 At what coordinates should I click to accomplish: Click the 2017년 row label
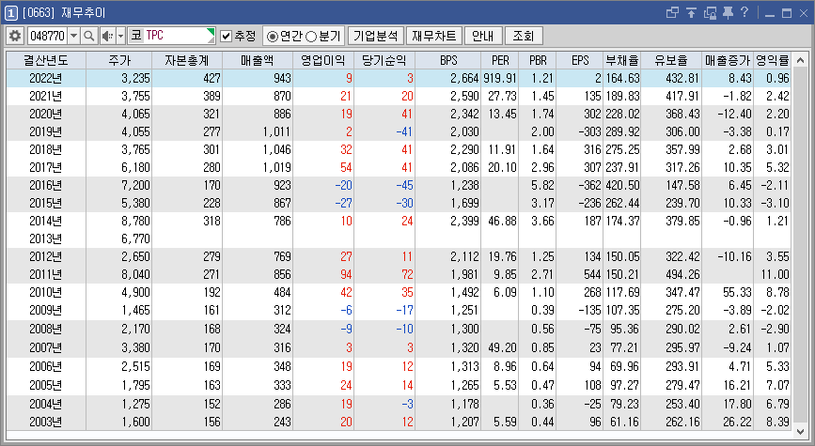[x=46, y=167]
